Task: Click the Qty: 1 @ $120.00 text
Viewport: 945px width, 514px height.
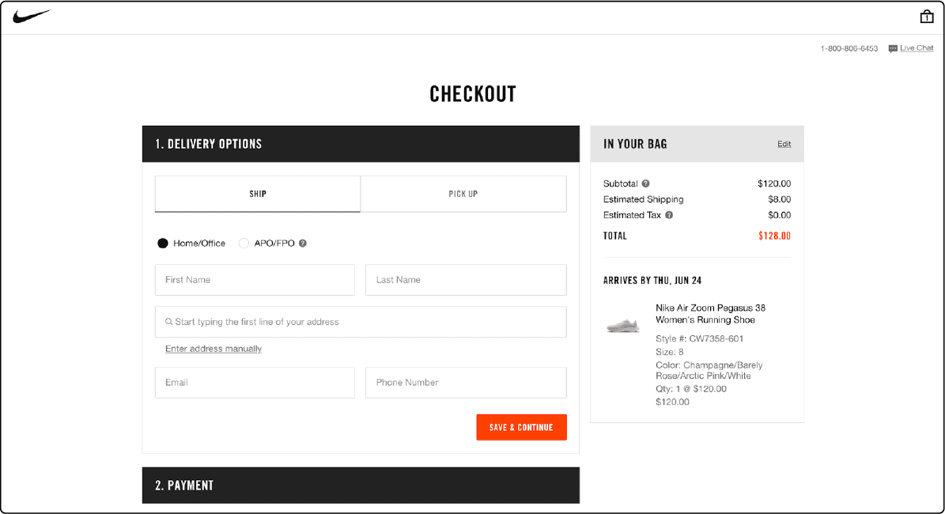Action: [691, 389]
